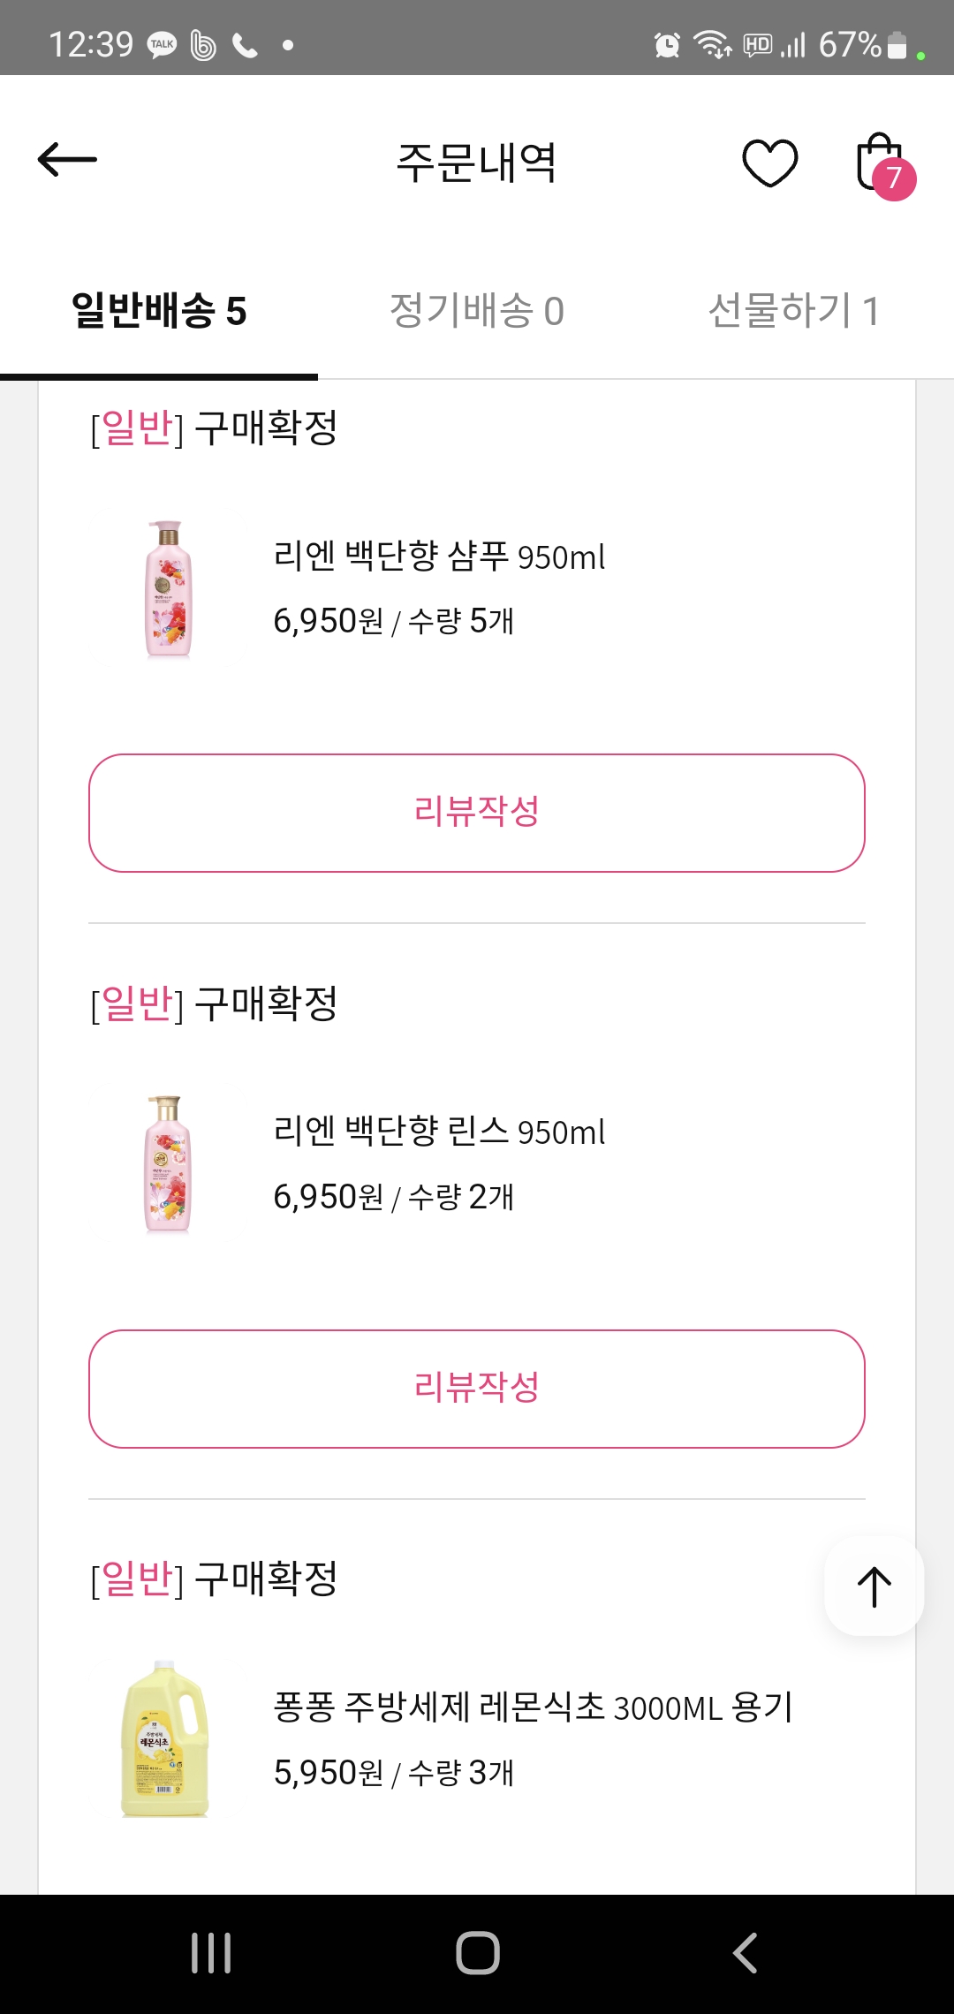Open 리엔 백단향 린스 950ml product name
Image resolution: width=954 pixels, height=2014 pixels.
click(439, 1132)
